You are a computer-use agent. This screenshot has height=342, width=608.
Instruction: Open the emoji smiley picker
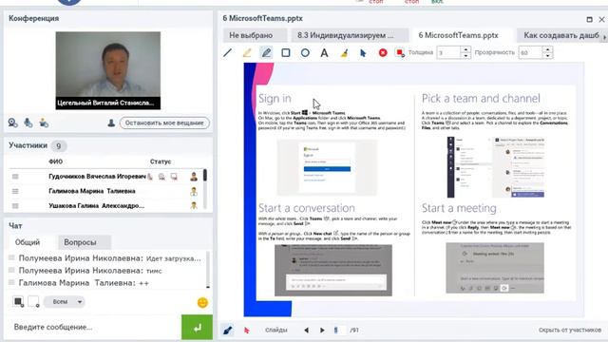(202, 302)
